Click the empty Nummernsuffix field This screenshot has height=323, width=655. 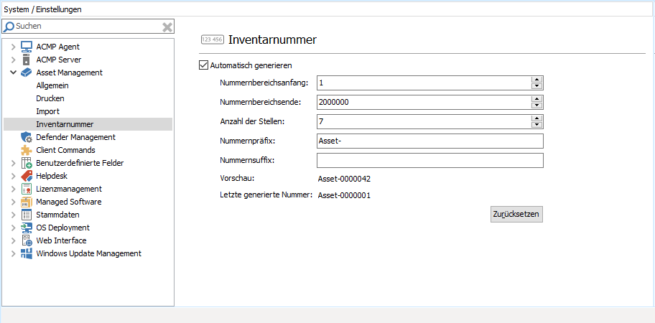pyautogui.click(x=430, y=160)
